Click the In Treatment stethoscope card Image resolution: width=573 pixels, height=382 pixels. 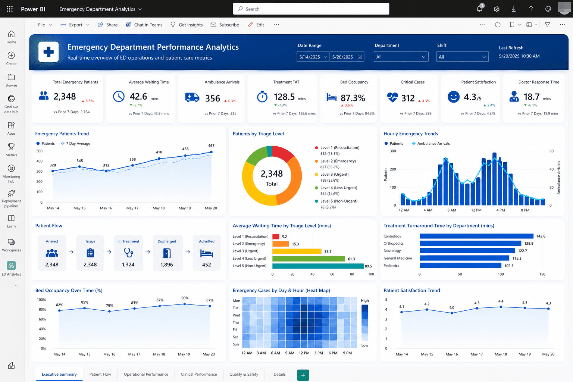[x=128, y=253]
